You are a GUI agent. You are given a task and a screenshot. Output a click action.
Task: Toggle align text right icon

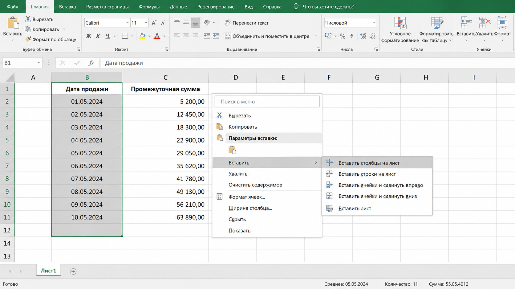(x=195, y=36)
